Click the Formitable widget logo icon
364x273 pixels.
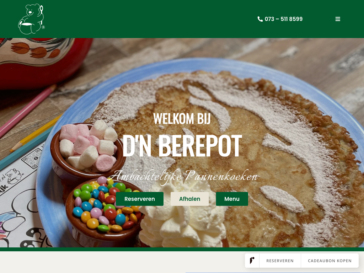point(252,261)
